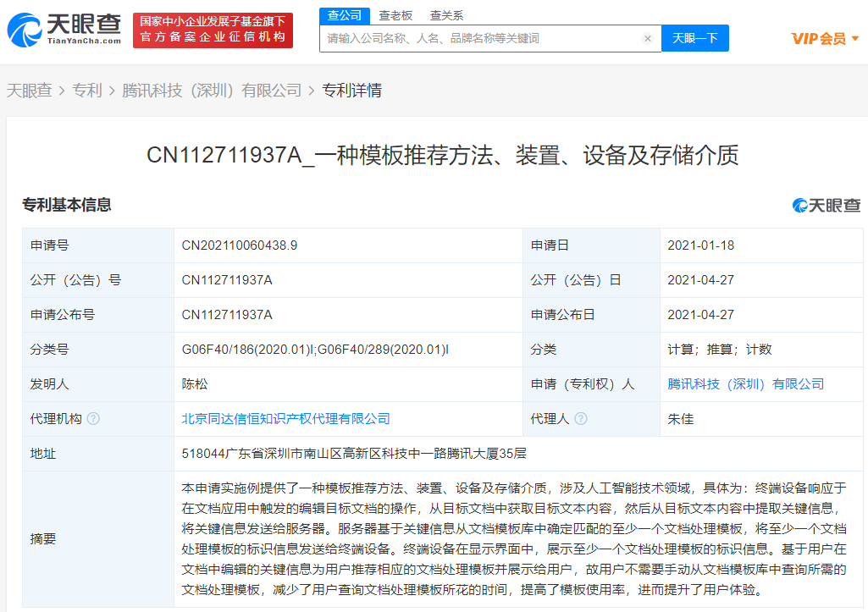Click the 申请公布号 value CN112711937A
The width and height of the screenshot is (868, 612).
coord(227,315)
